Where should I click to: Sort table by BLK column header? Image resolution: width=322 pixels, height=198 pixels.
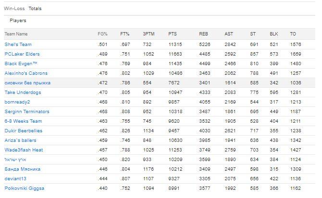coord(274,34)
